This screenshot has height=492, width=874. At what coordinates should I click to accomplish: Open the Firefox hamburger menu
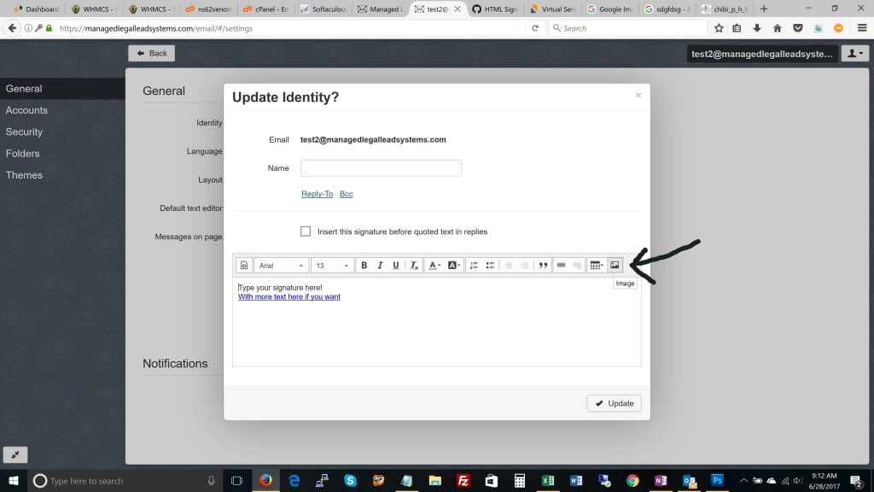[x=862, y=28]
